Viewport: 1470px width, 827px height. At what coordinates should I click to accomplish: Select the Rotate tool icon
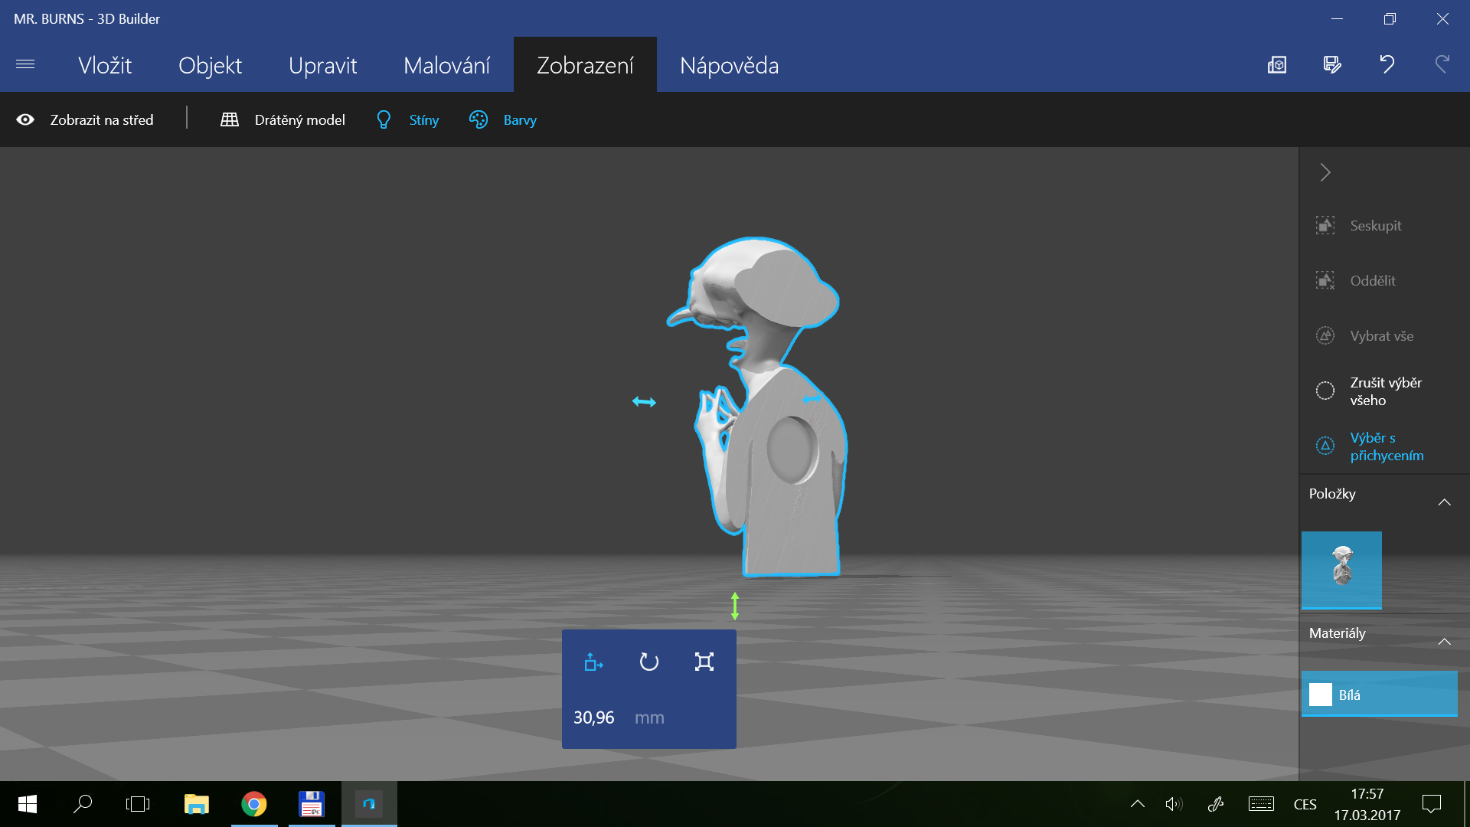[x=649, y=662]
